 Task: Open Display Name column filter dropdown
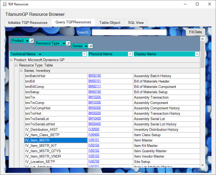(197, 54)
